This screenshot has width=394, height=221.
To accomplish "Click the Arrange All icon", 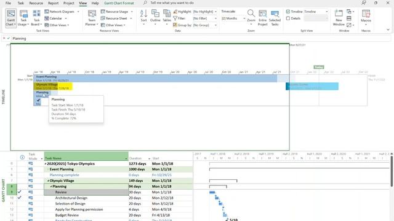I will point(349,18).
